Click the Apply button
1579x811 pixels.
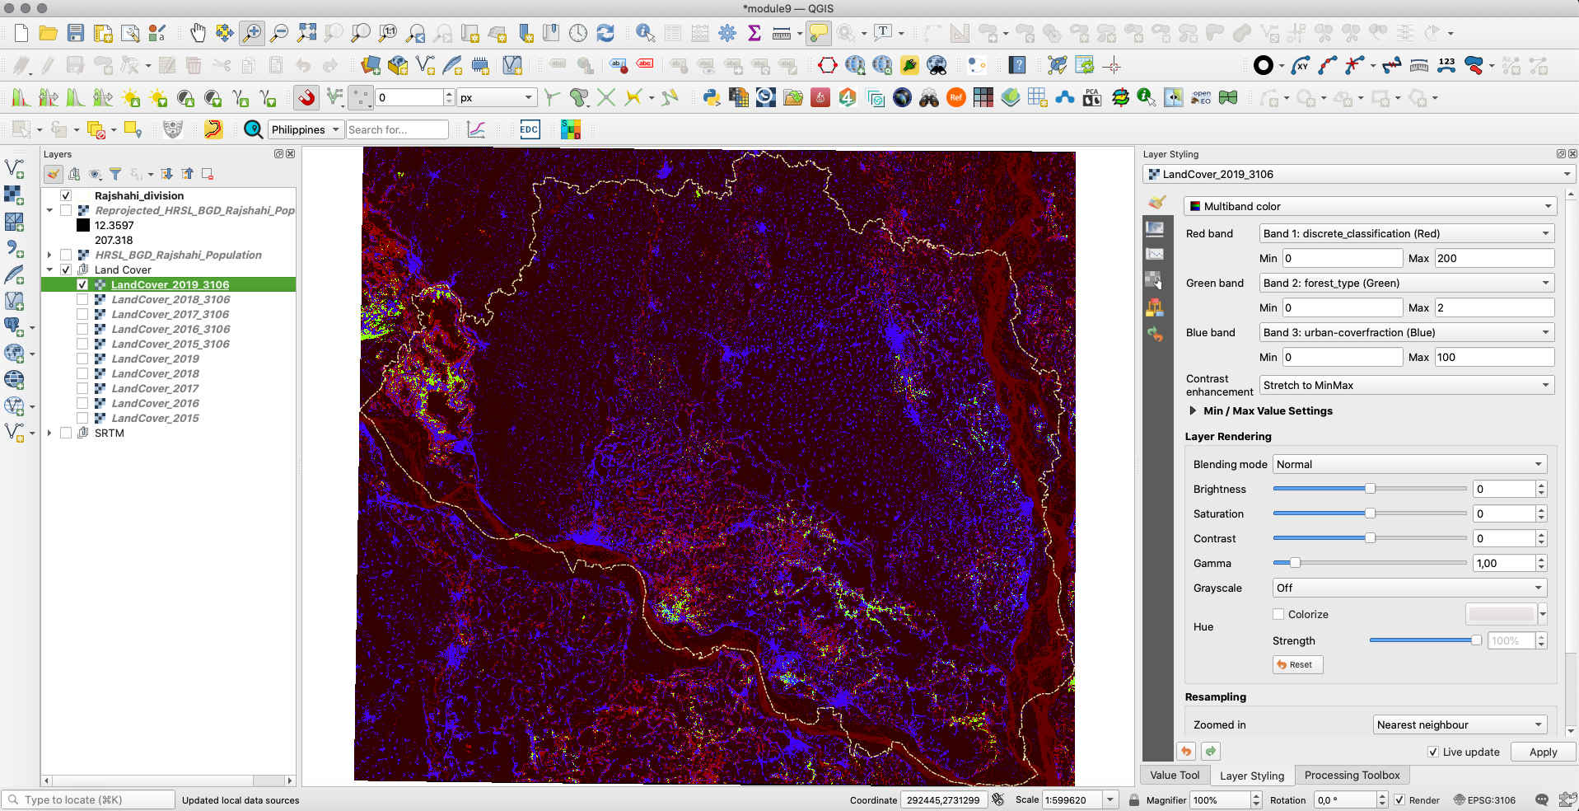[x=1543, y=752]
